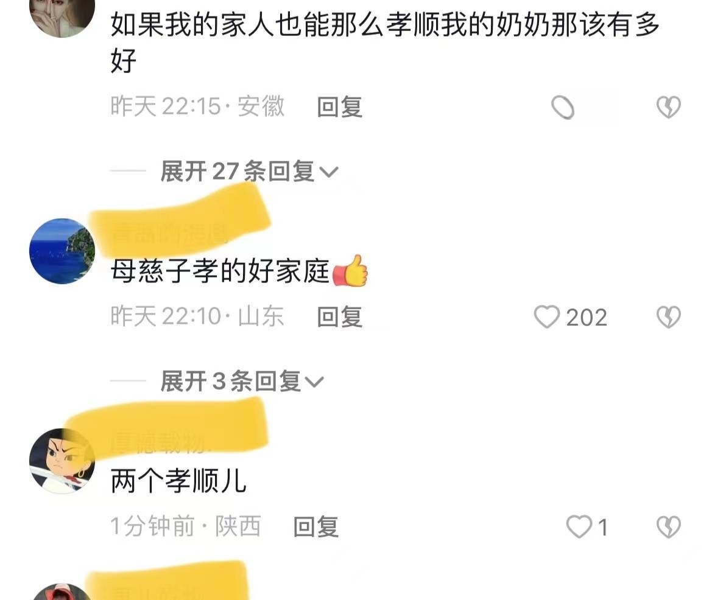Tap the thumbs-up emoji in comment
Viewport: 712px width, 600px height.
pos(350,271)
